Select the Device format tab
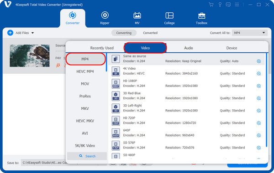274x173 pixels. pyautogui.click(x=232, y=48)
